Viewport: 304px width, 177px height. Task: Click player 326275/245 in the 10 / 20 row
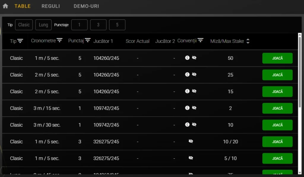(x=106, y=142)
